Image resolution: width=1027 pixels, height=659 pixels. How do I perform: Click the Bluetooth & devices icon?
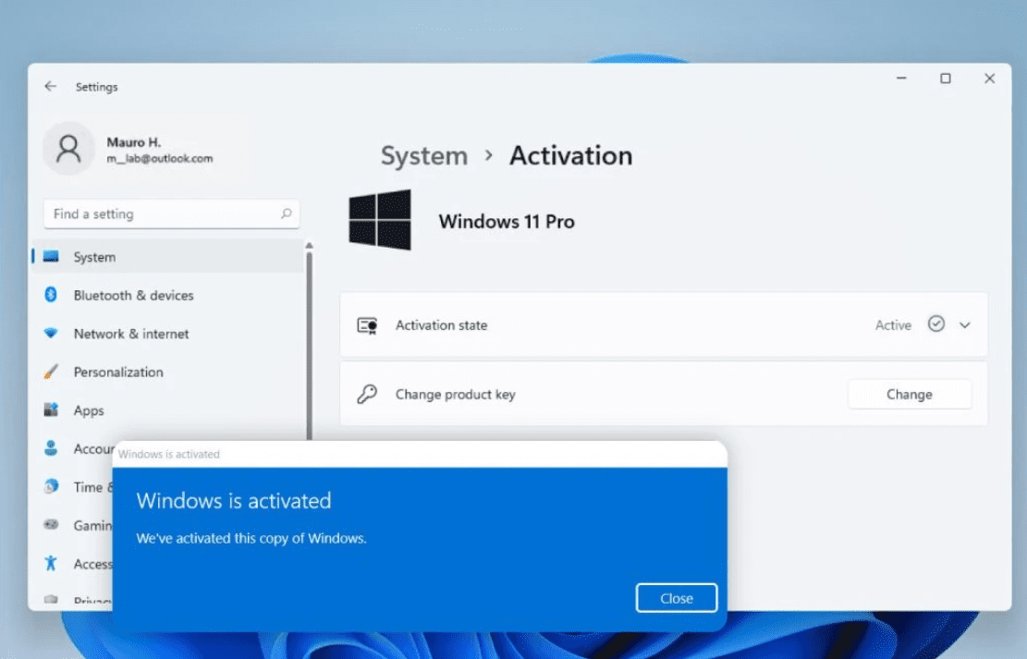coord(51,295)
